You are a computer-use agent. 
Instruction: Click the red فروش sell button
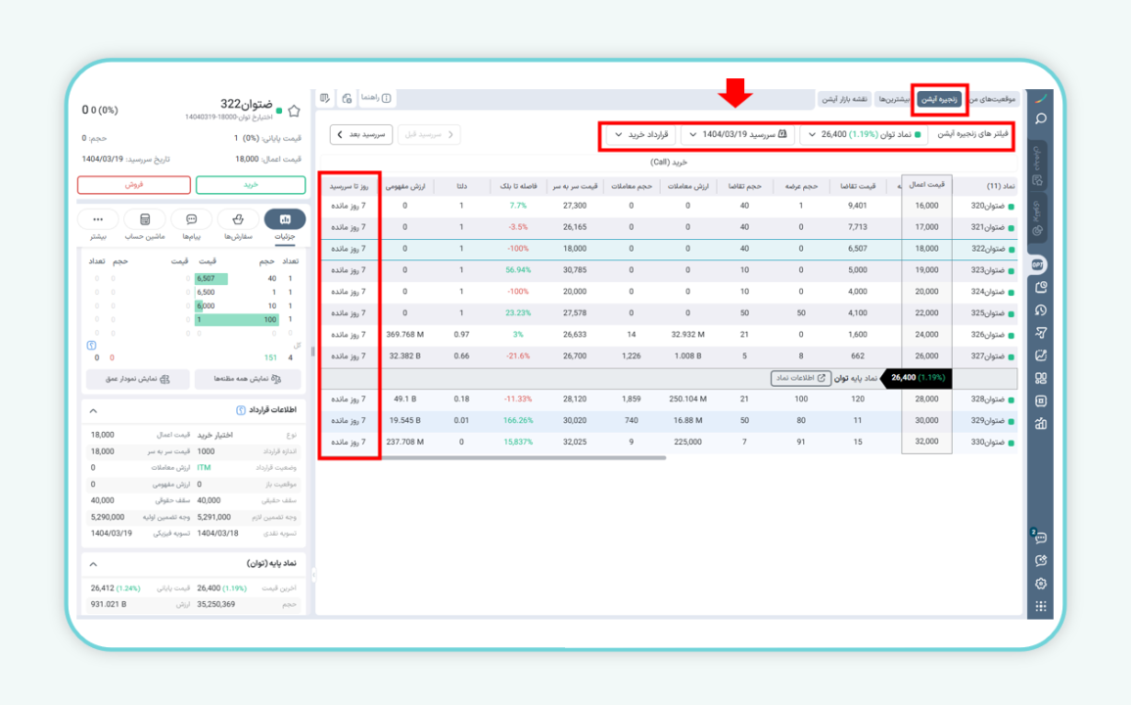(x=133, y=185)
